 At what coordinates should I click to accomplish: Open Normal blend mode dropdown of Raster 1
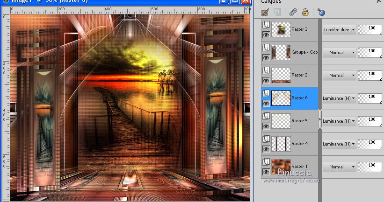pyautogui.click(x=339, y=167)
